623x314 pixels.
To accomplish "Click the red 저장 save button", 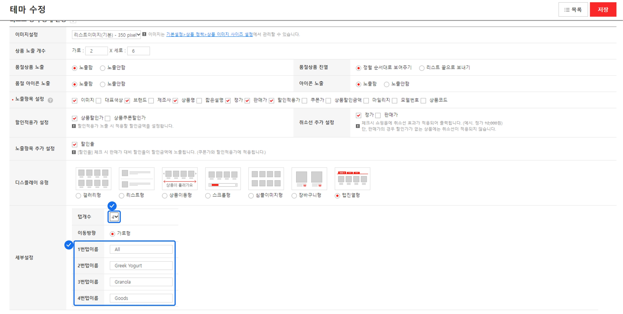I will click(603, 10).
